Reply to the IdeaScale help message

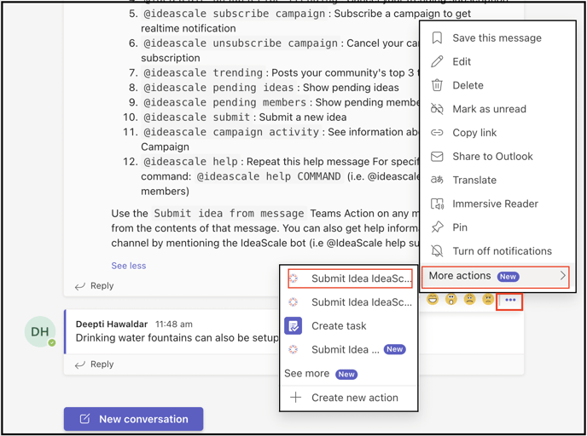pyautogui.click(x=95, y=286)
